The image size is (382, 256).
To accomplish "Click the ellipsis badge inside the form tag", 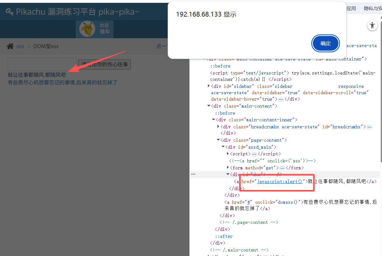I will [282, 168].
